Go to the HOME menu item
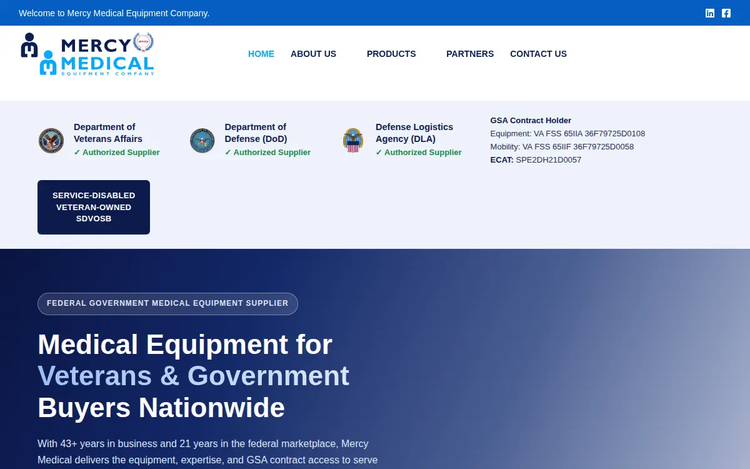This screenshot has height=469, width=750. click(x=261, y=54)
